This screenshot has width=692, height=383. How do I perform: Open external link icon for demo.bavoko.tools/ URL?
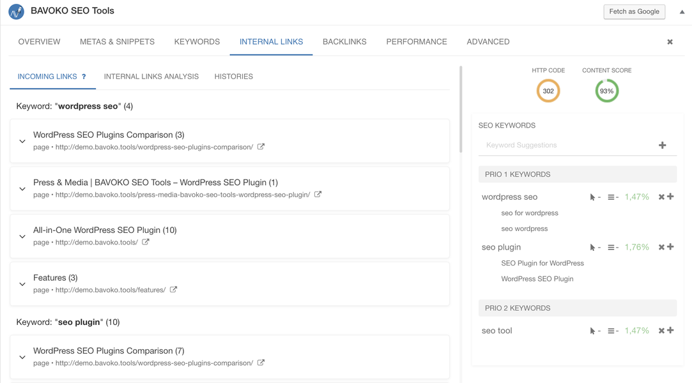click(146, 242)
